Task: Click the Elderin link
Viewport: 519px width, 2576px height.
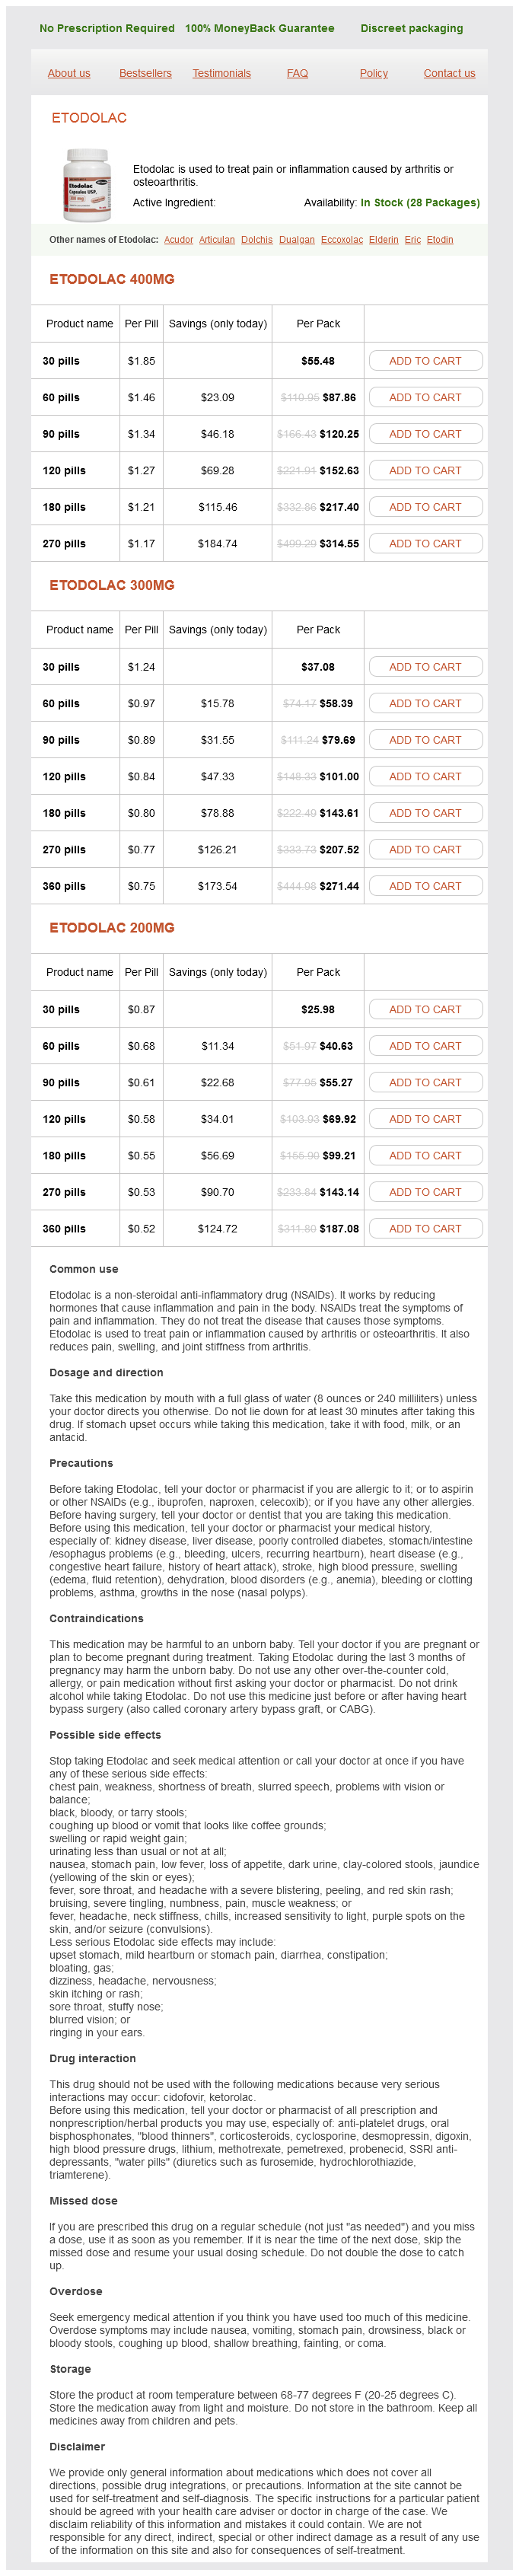Action: click(383, 240)
